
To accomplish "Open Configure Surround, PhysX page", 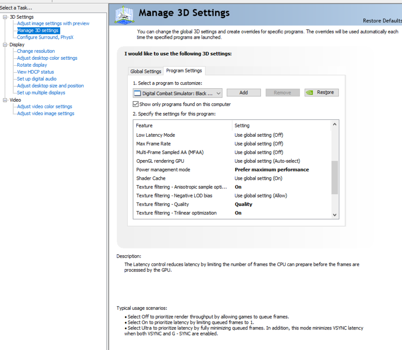I will (x=45, y=37).
